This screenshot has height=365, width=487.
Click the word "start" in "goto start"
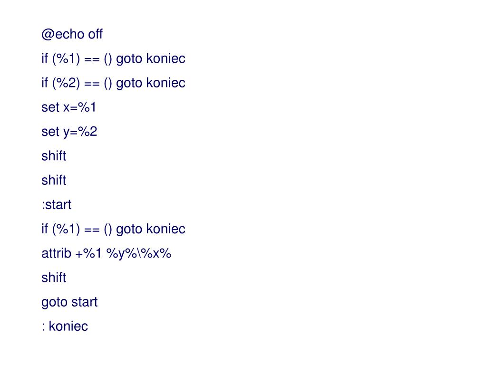(x=84, y=302)
